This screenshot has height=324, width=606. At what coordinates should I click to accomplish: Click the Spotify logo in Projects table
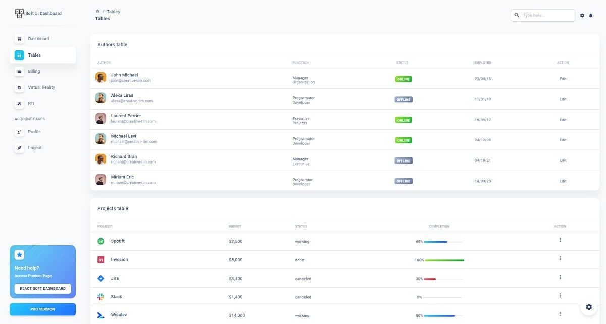[100, 241]
